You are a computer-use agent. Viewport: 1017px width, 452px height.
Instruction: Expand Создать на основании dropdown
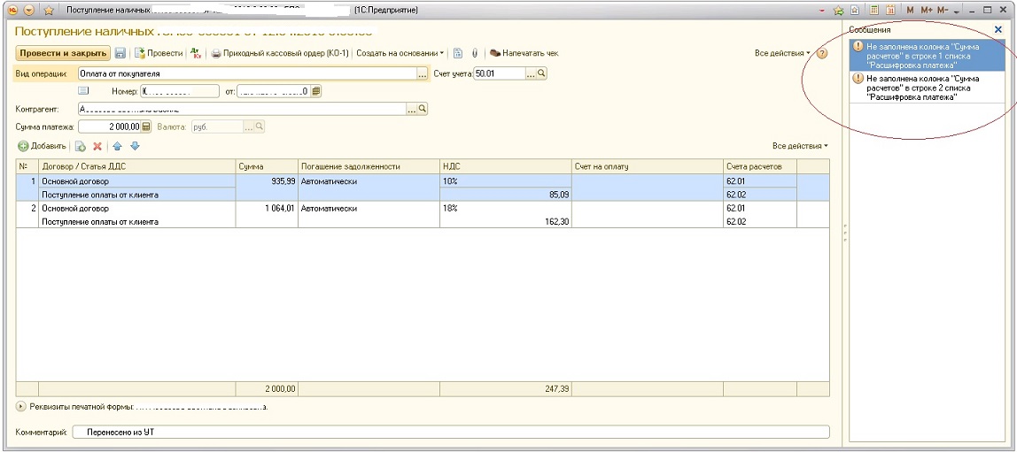tap(400, 53)
